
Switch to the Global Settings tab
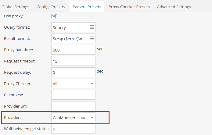tap(15, 7)
